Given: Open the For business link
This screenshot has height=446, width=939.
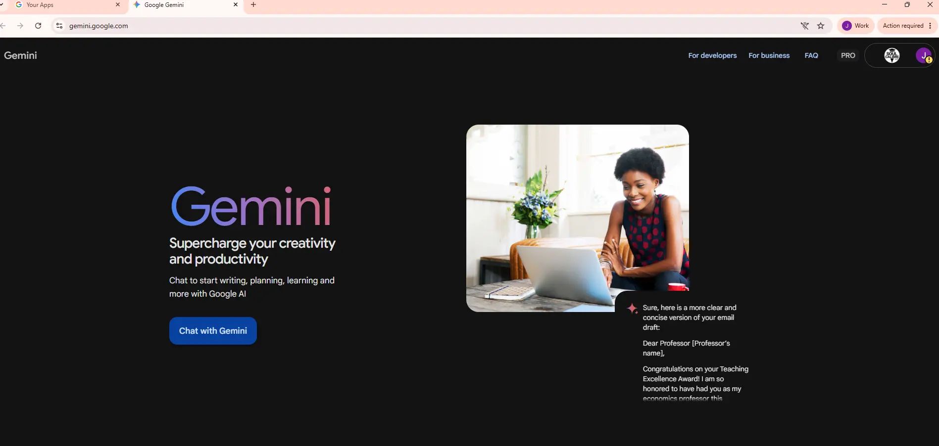Looking at the screenshot, I should 769,55.
